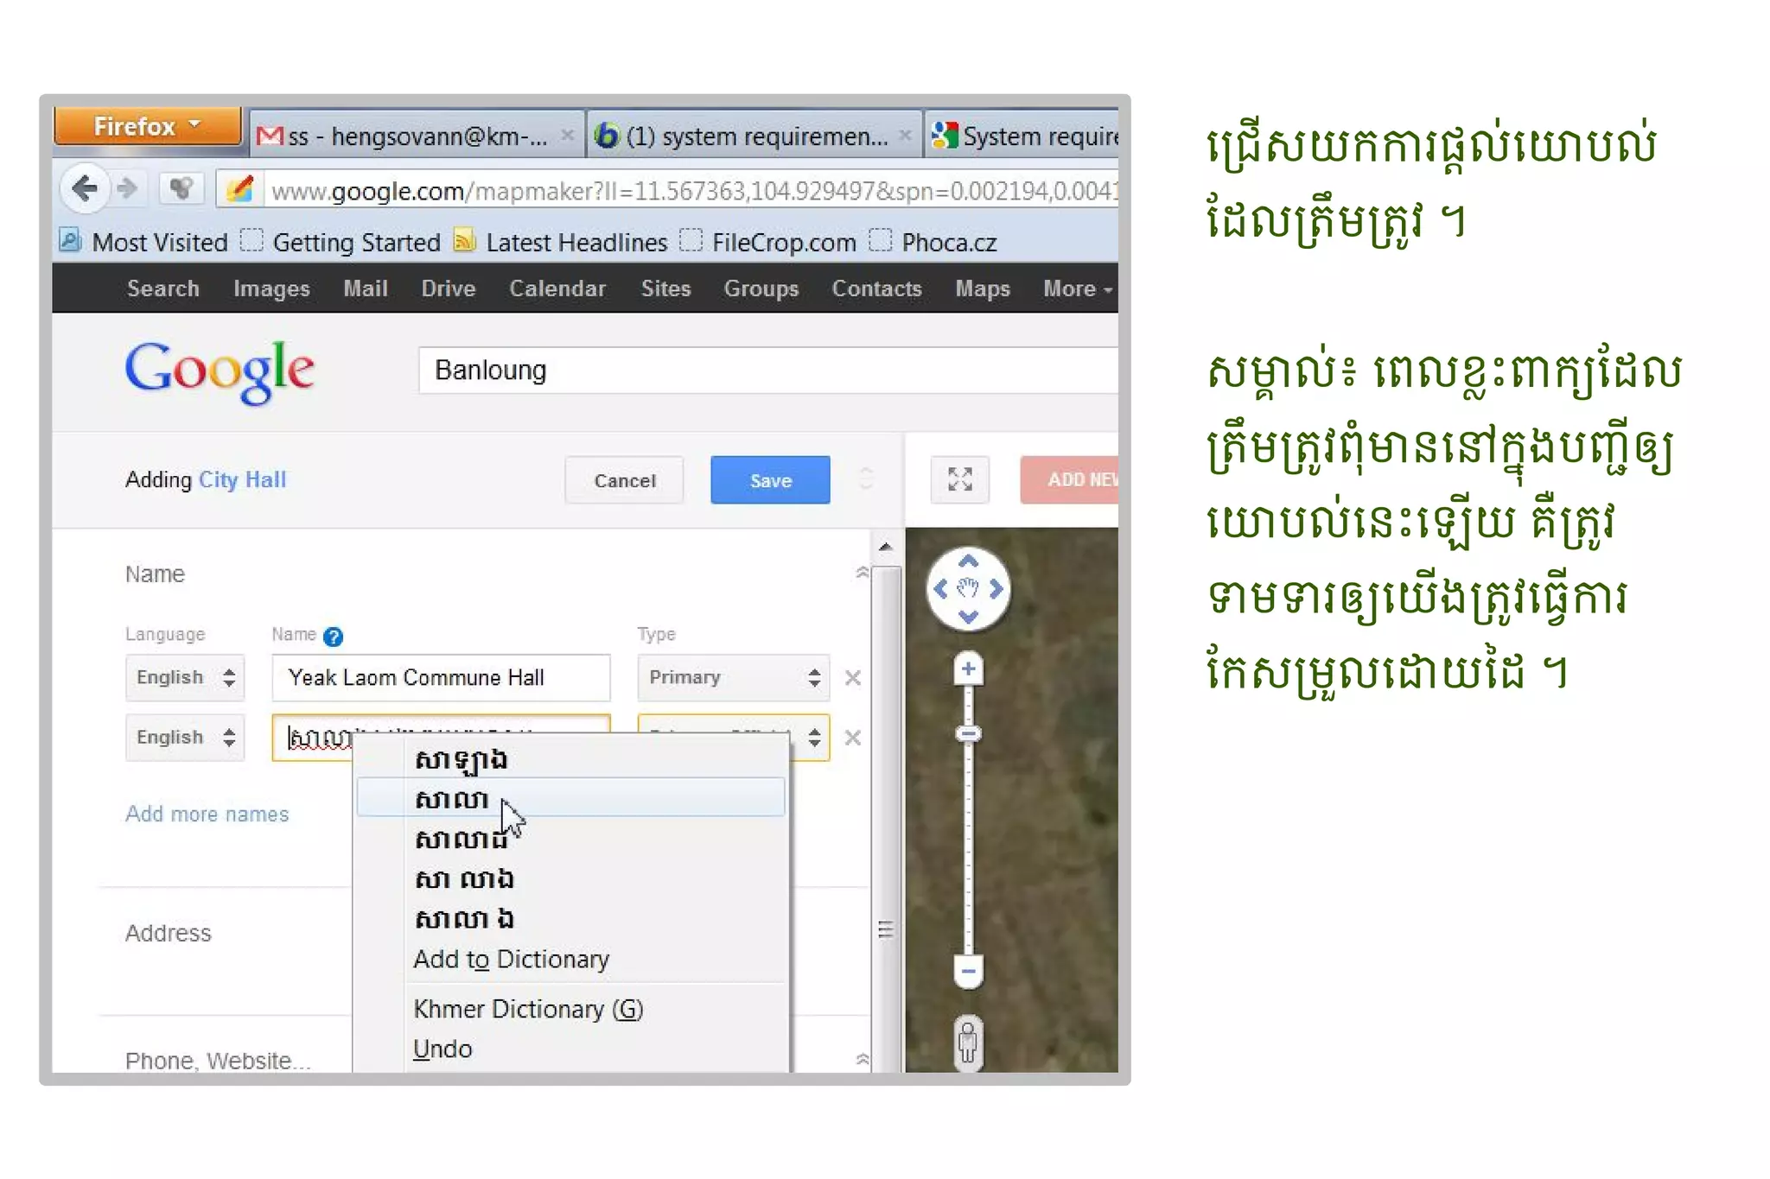1770x1179 pixels.
Task: Open Groups from the Google bar
Action: (x=761, y=288)
